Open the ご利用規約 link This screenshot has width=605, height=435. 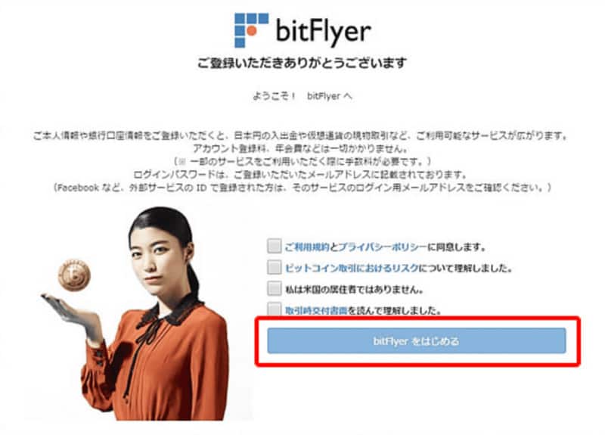(x=307, y=247)
